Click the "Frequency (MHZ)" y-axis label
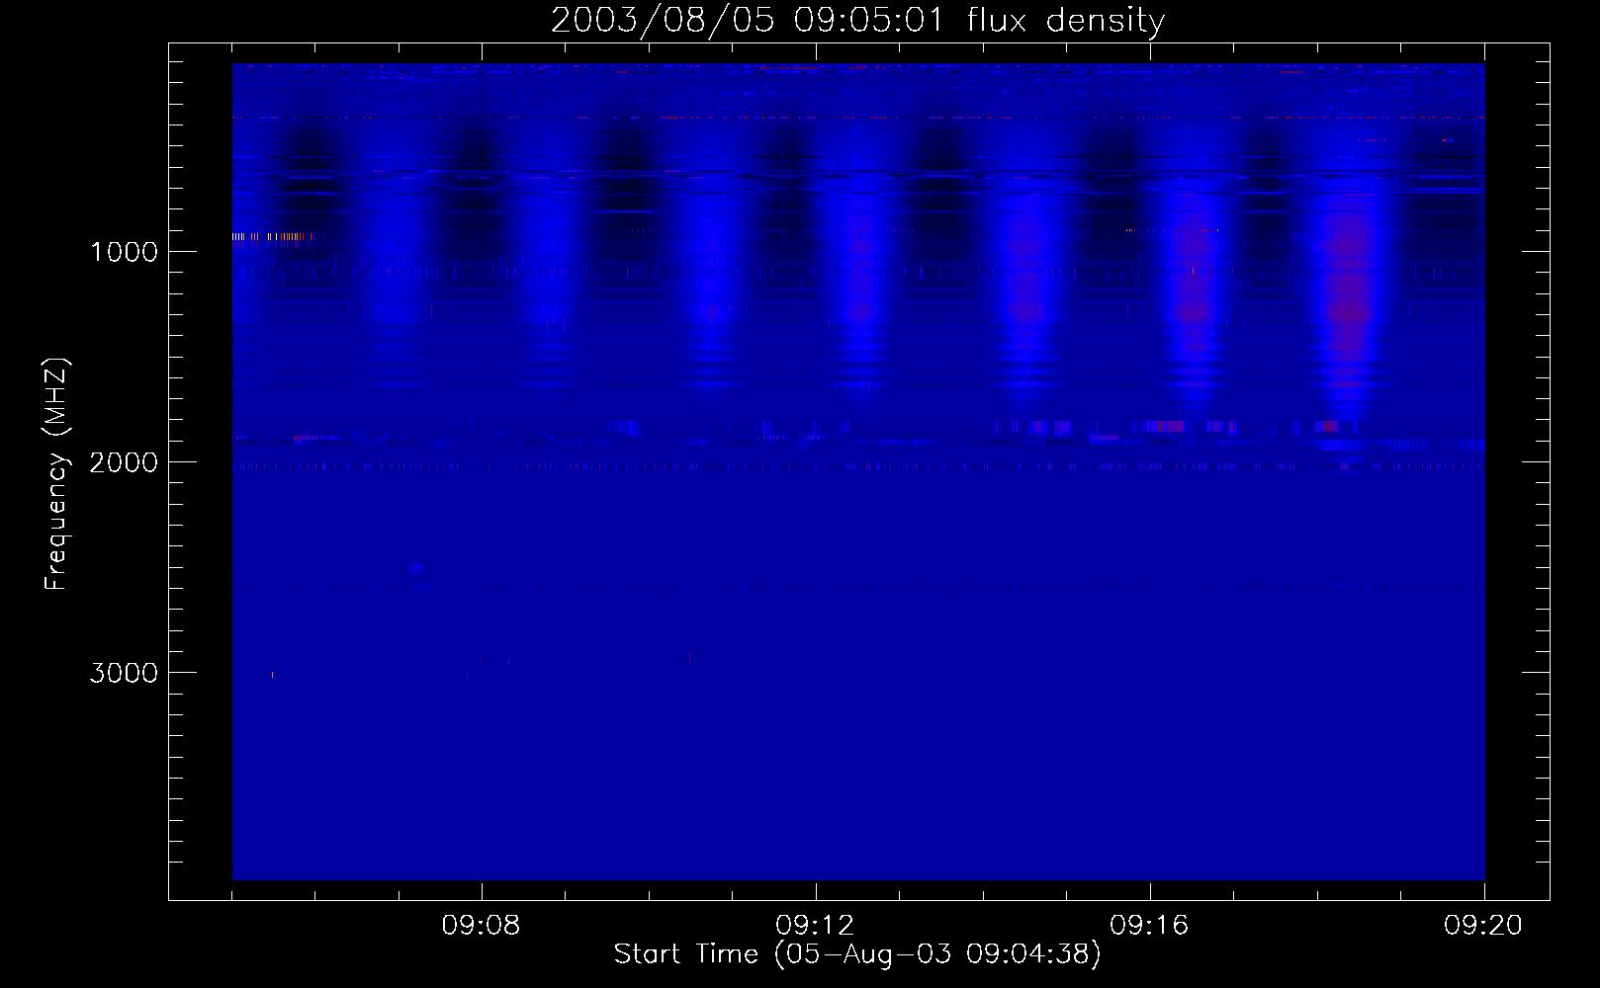This screenshot has height=988, width=1600. 56,474
